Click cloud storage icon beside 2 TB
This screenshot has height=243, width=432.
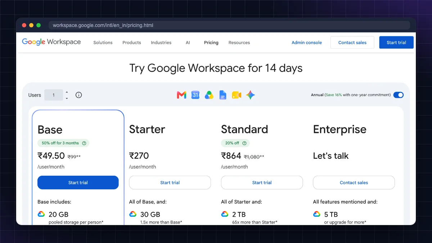click(x=225, y=214)
